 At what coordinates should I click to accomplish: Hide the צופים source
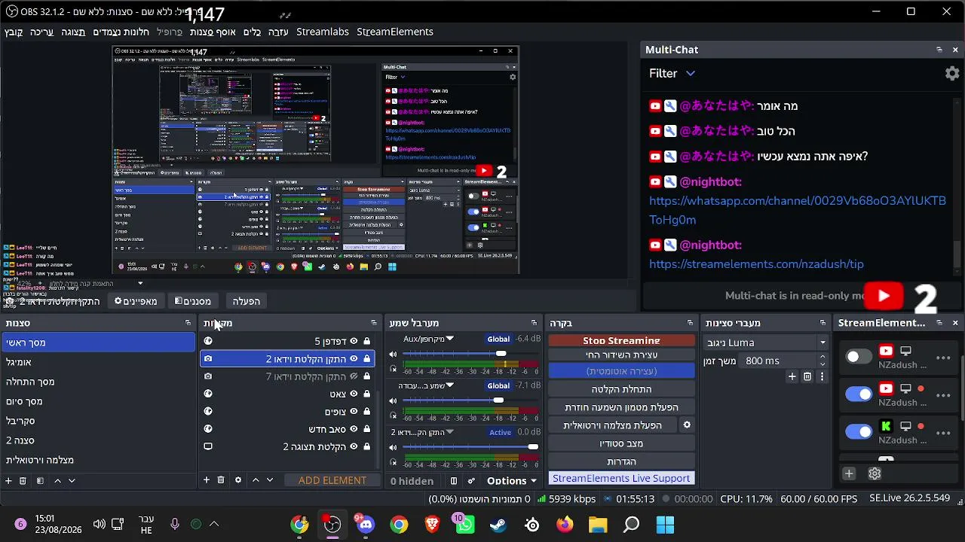(x=354, y=412)
